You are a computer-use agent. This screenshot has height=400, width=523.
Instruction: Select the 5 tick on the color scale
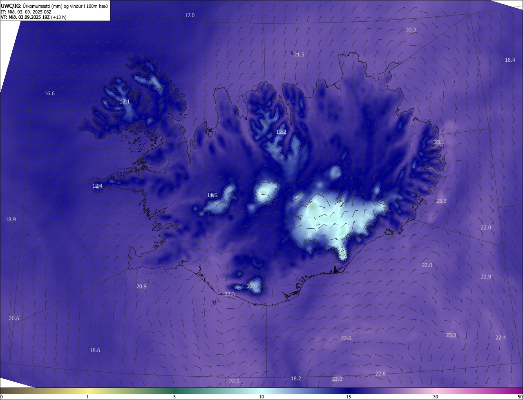[174, 397]
